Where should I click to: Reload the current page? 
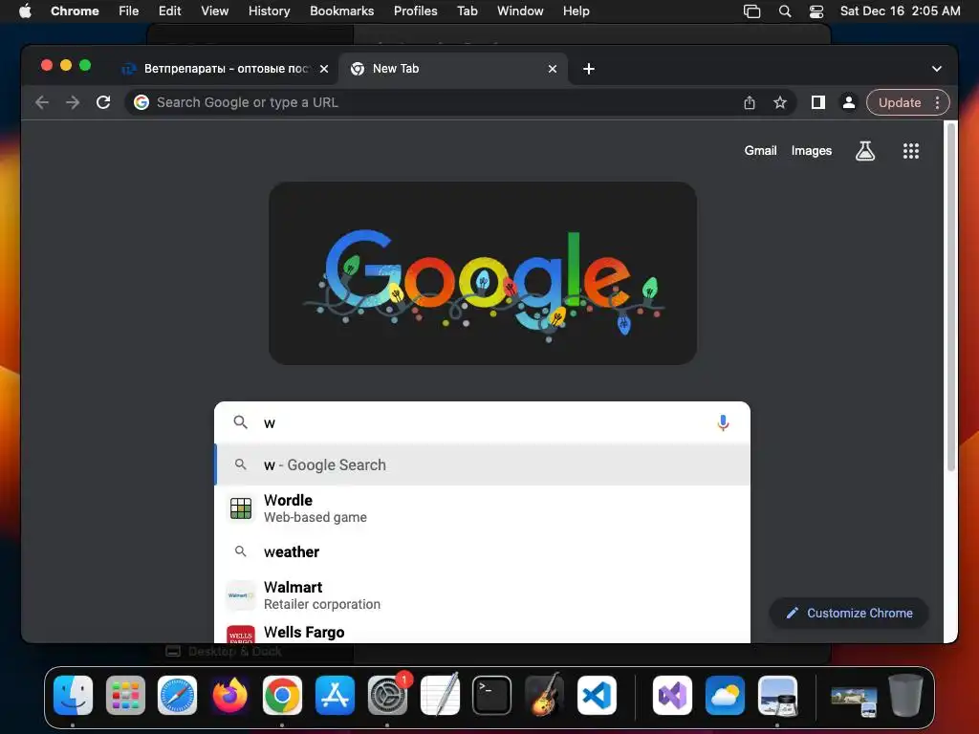[103, 102]
